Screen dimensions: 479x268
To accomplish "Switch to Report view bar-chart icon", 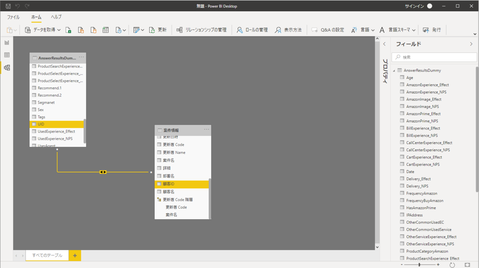I will (7, 42).
